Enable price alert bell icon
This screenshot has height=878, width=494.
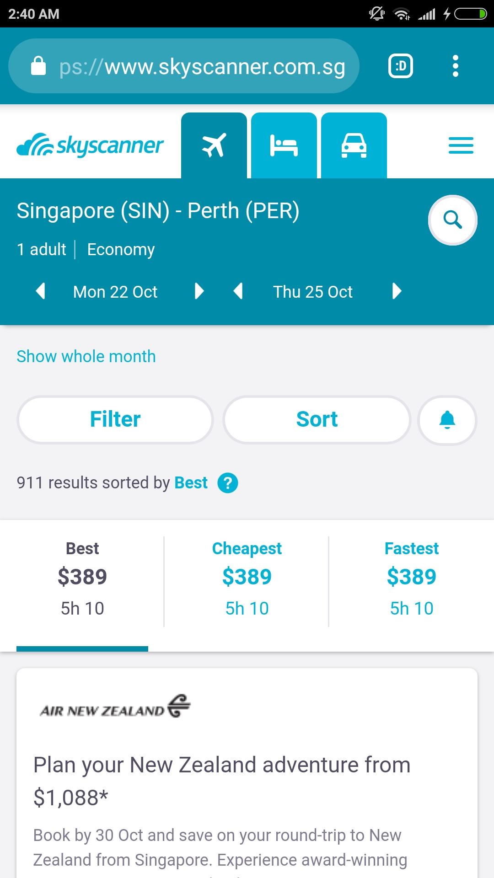[447, 420]
